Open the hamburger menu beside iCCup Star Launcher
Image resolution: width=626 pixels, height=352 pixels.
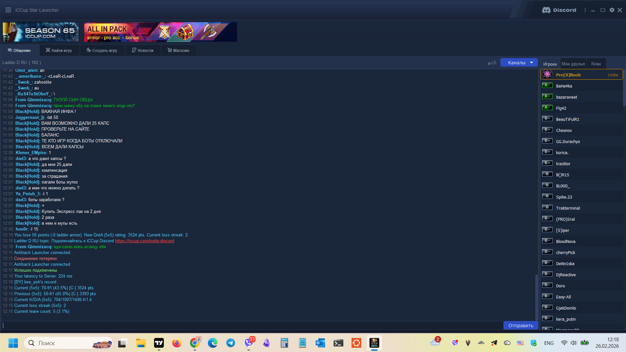[8, 10]
